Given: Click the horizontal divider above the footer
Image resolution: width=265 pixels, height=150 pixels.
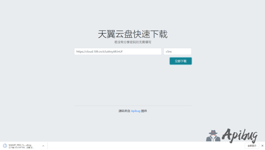Looking at the screenshot, I should (x=132, y=106).
